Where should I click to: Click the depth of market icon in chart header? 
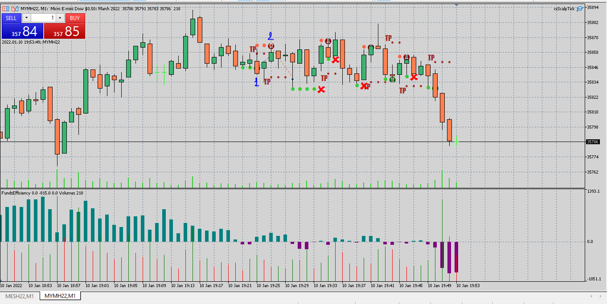coord(15,8)
